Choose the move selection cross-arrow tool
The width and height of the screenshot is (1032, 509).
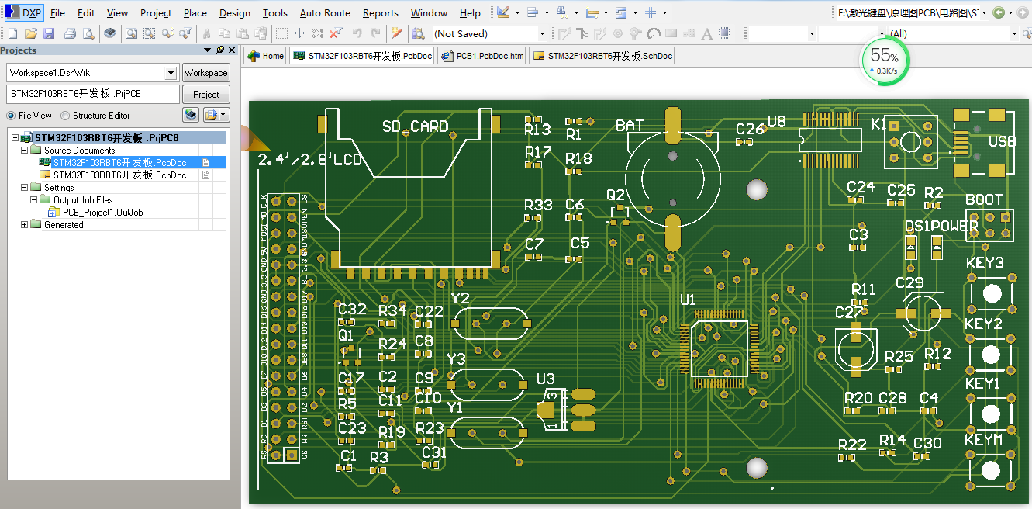click(300, 33)
